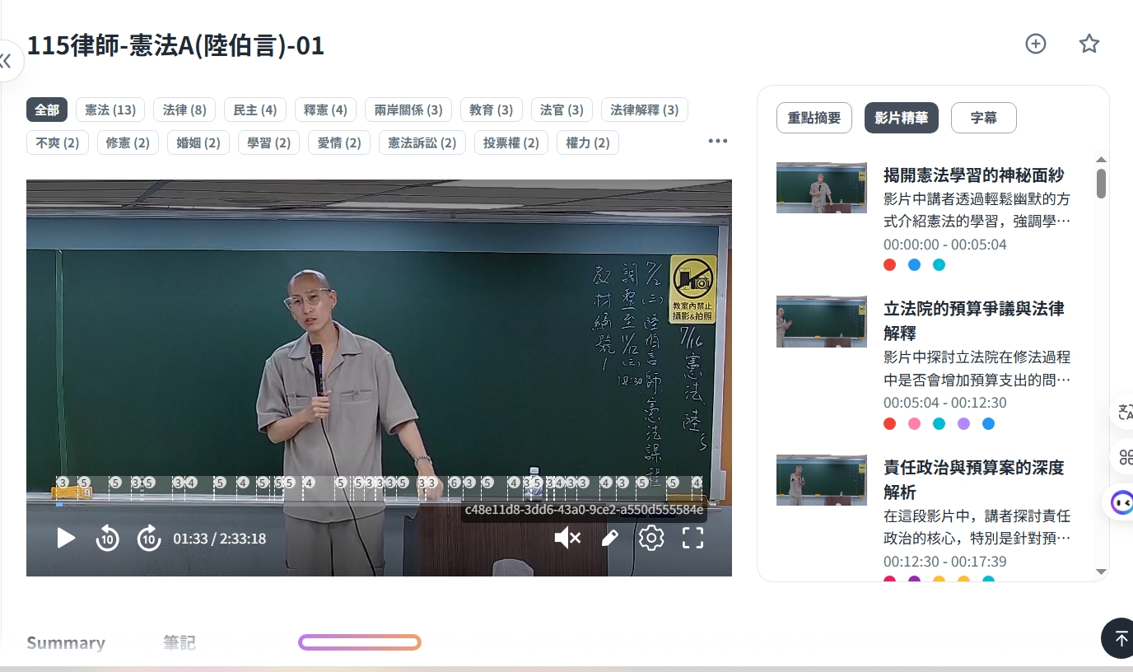Unmute the video audio

coord(567,539)
